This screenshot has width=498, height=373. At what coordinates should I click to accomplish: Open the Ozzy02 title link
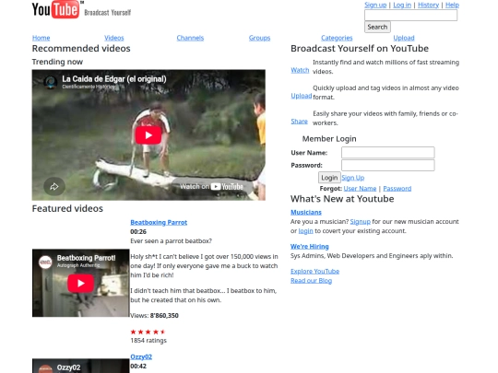click(141, 356)
